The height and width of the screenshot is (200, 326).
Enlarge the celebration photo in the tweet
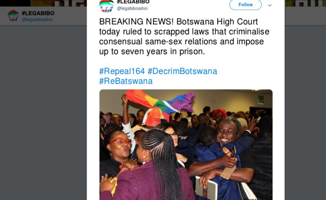186,145
